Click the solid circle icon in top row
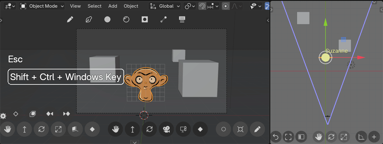Image resolution: width=383 pixels, height=144 pixels. 107,20
